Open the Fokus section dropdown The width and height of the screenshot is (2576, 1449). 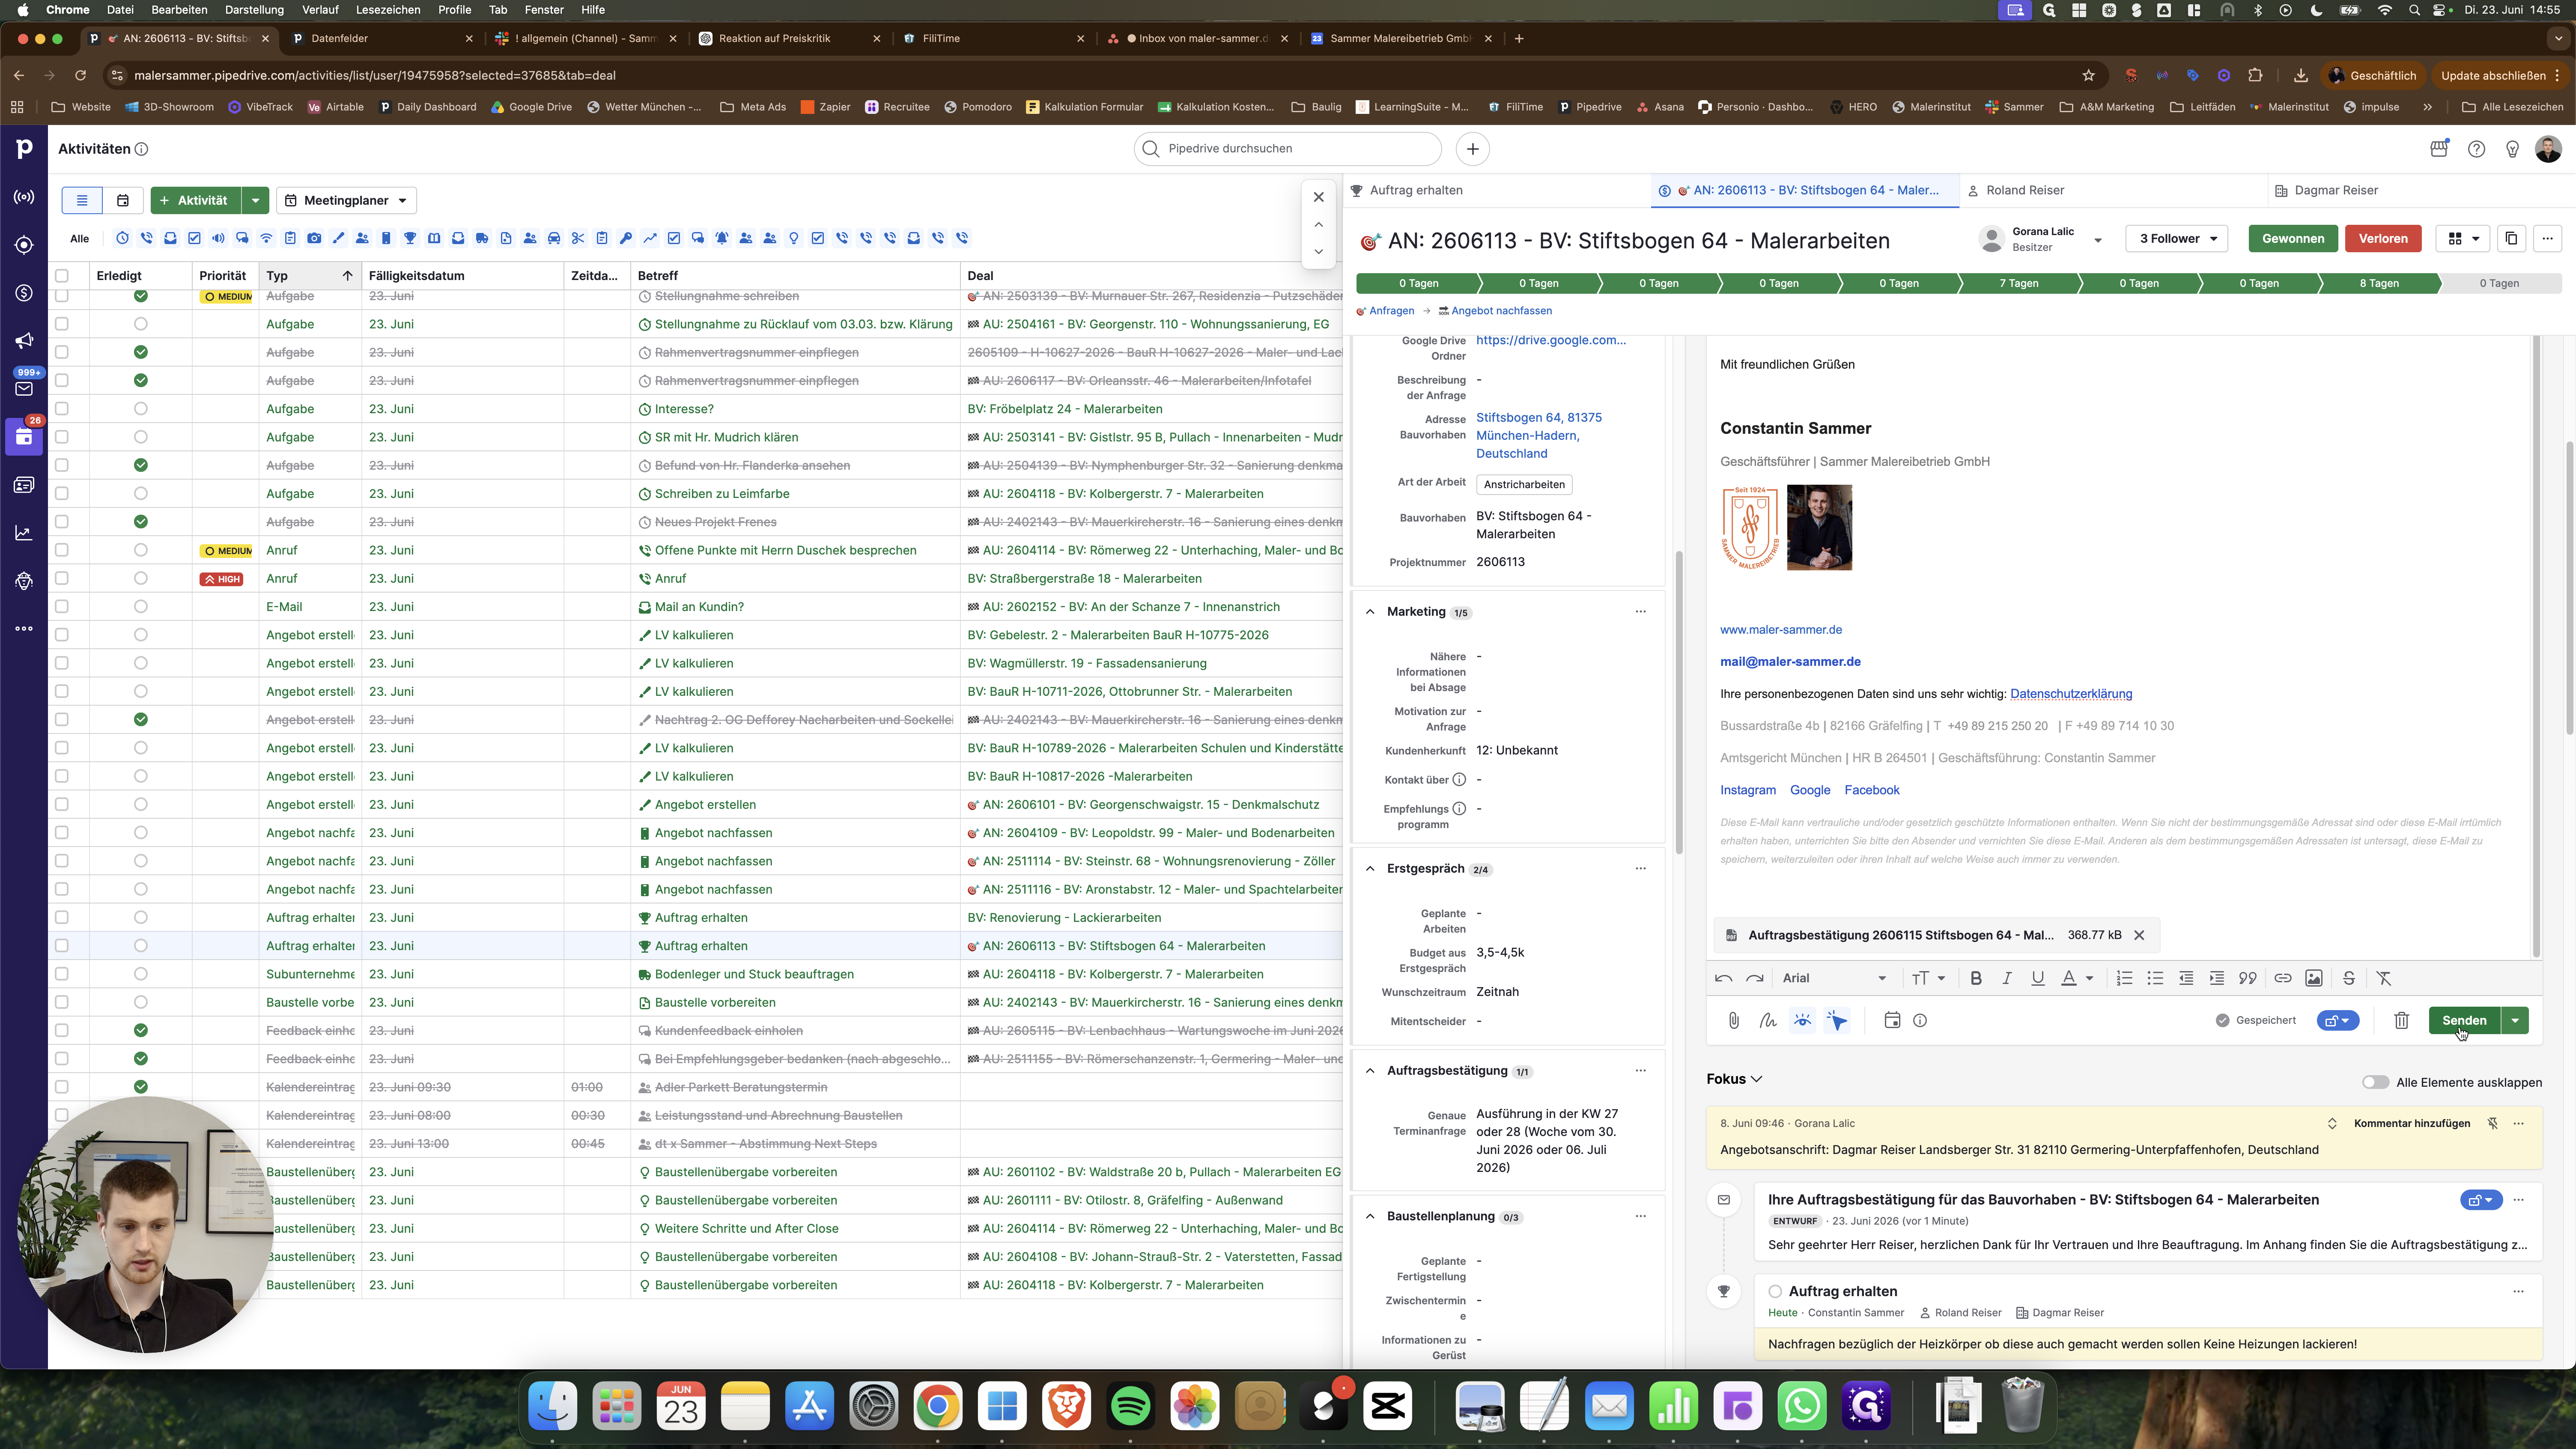pos(1735,1079)
